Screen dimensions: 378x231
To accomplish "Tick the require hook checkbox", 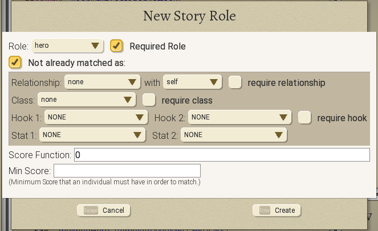I will tap(305, 117).
